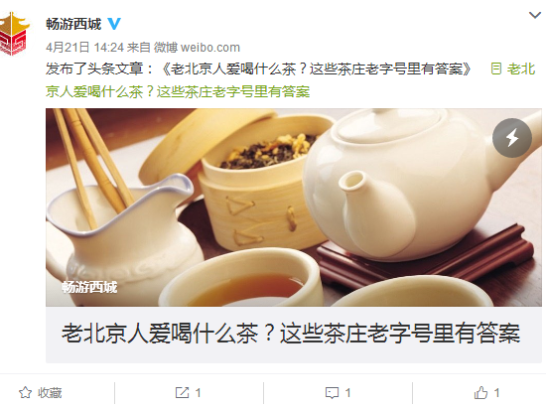
Task: Open 畅游西城 username link
Action: (73, 24)
